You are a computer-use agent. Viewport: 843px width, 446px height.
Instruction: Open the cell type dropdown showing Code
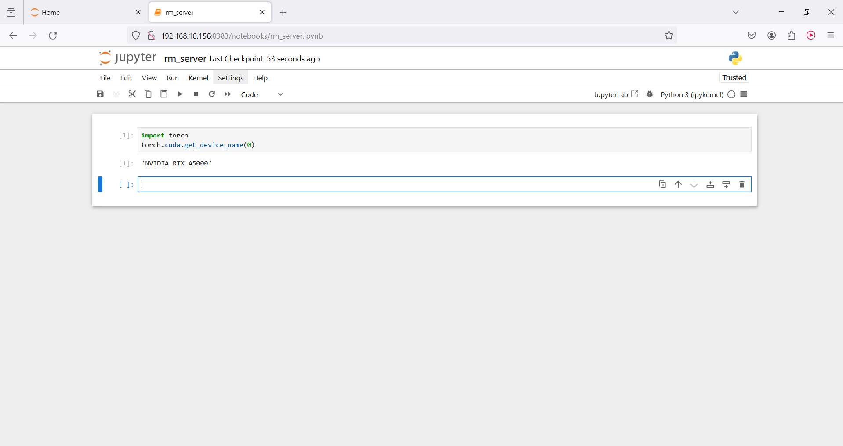pos(262,94)
